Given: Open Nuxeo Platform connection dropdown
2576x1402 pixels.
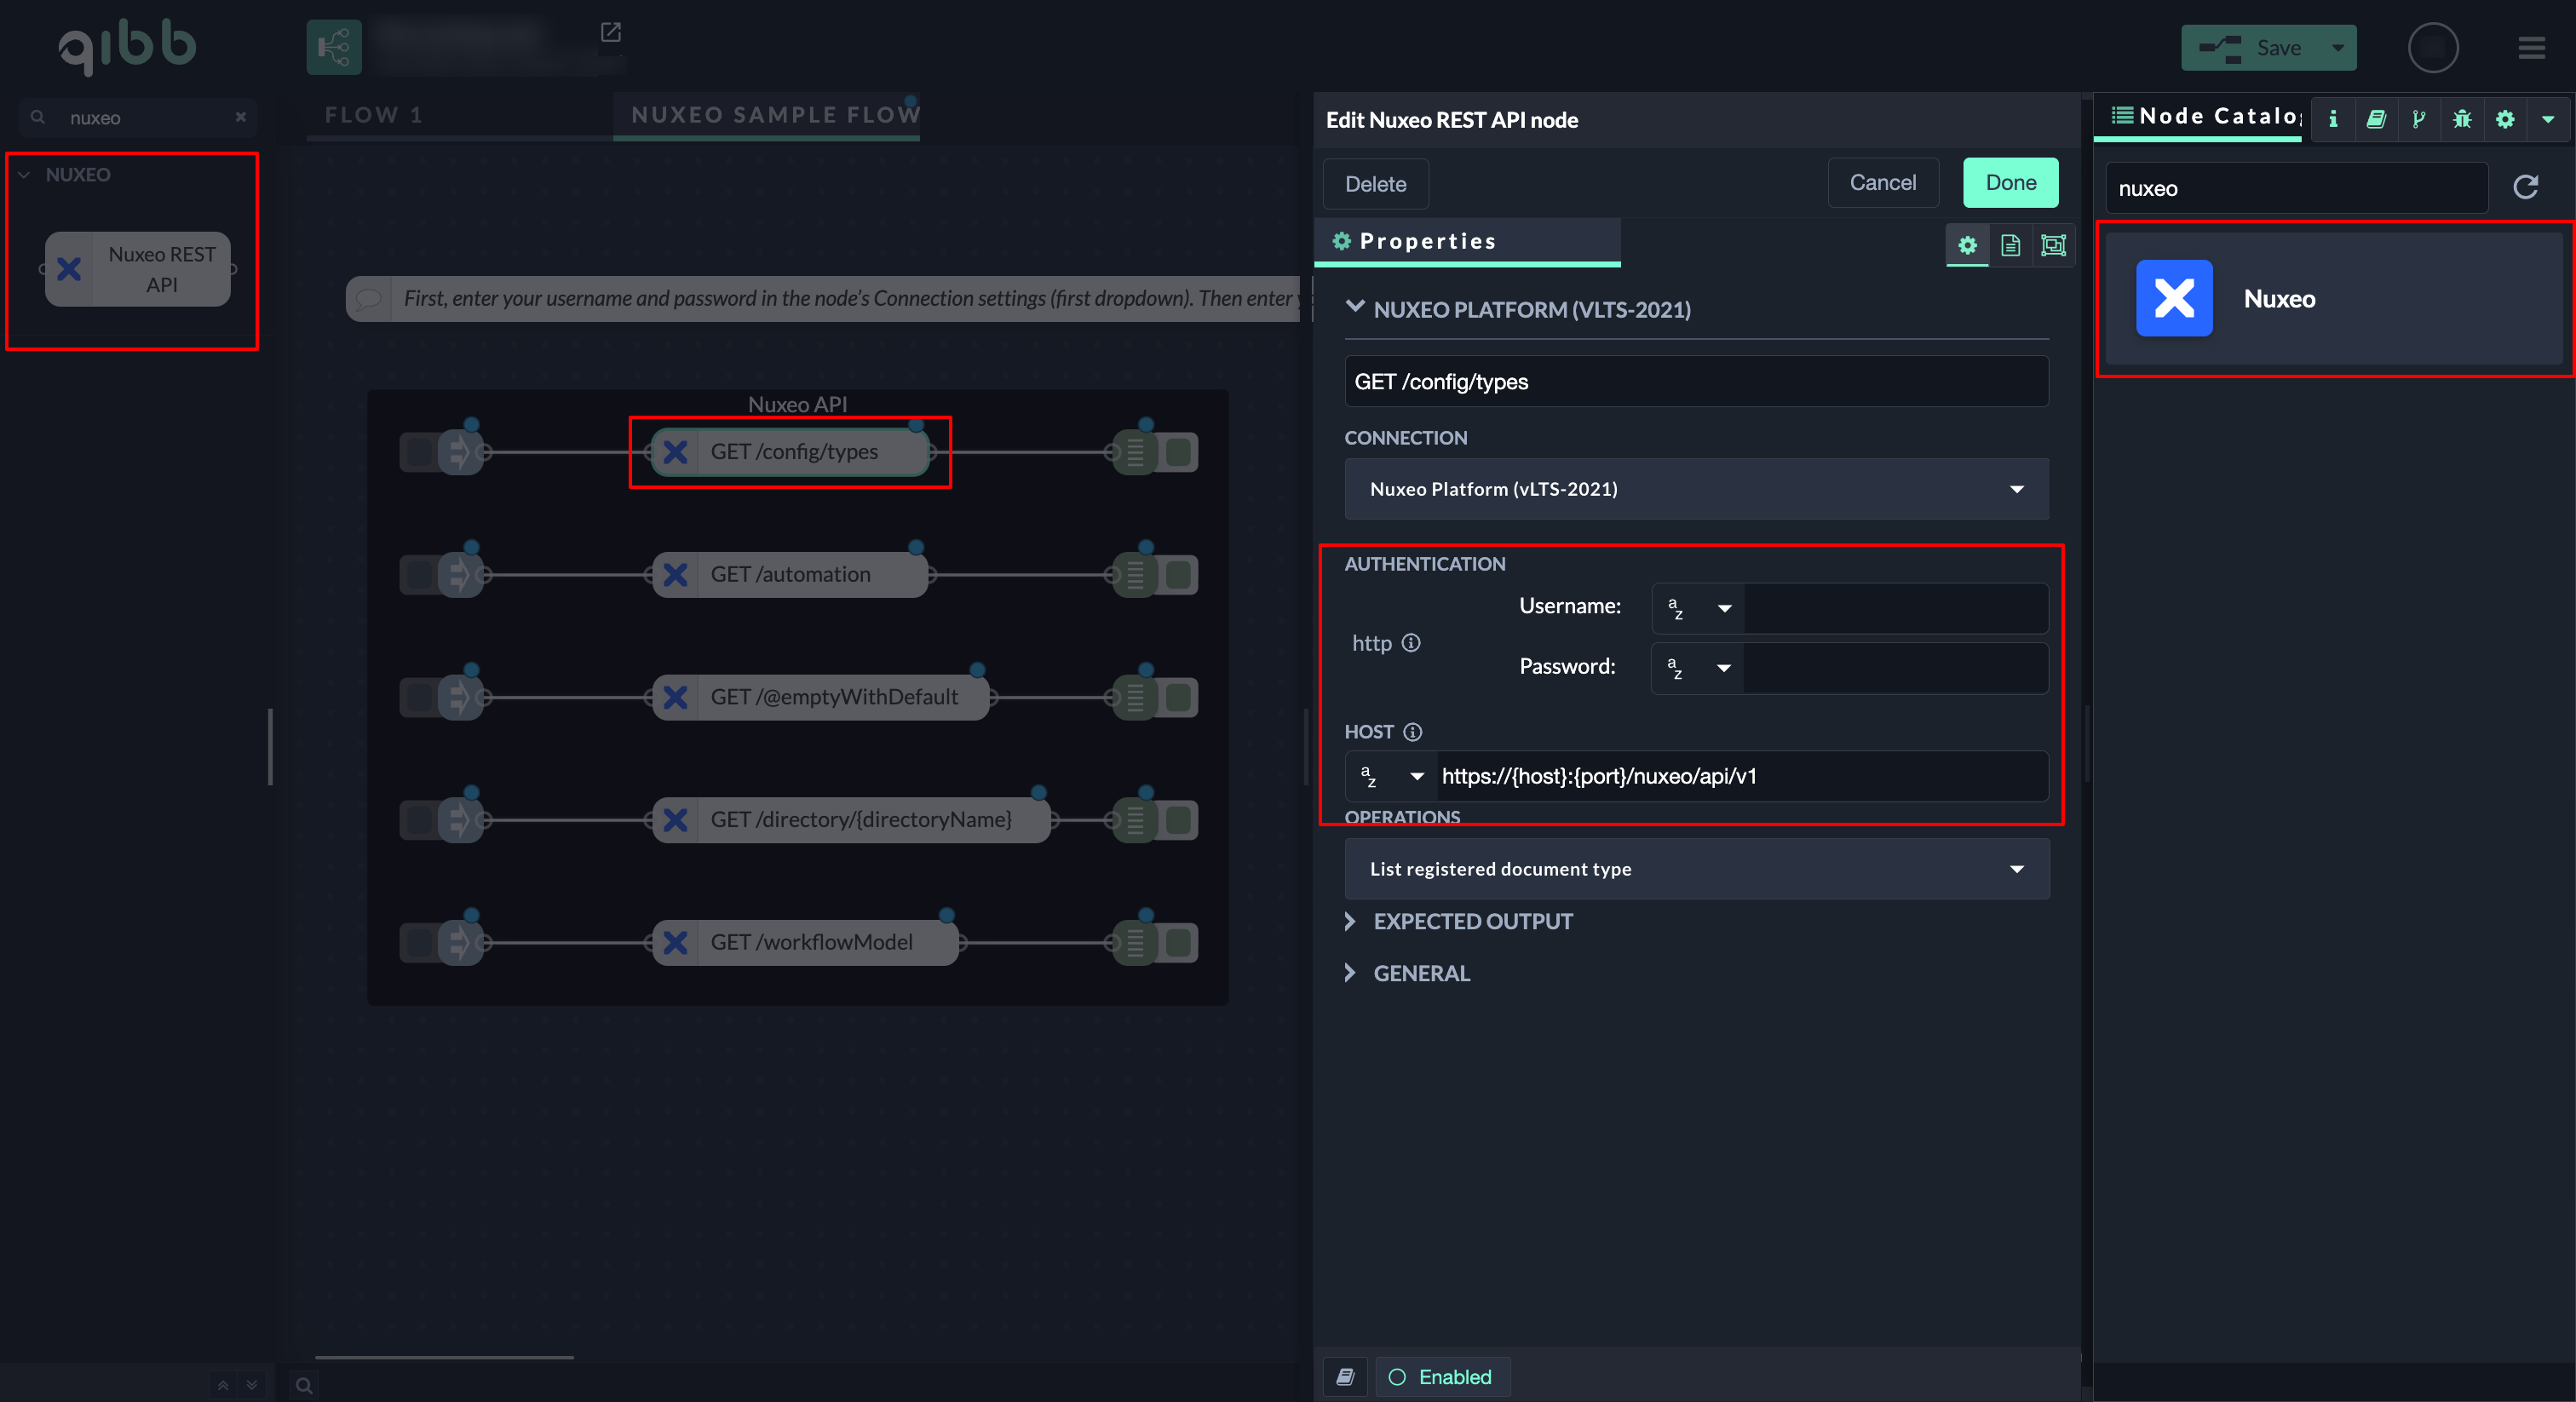Looking at the screenshot, I should pyautogui.click(x=1696, y=489).
